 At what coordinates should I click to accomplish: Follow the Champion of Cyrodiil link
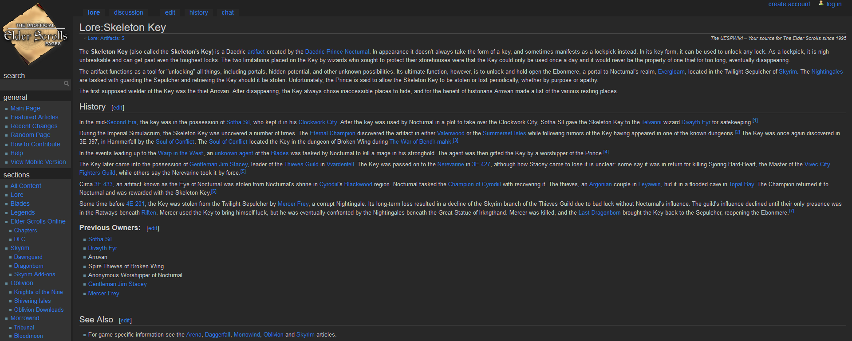click(474, 184)
